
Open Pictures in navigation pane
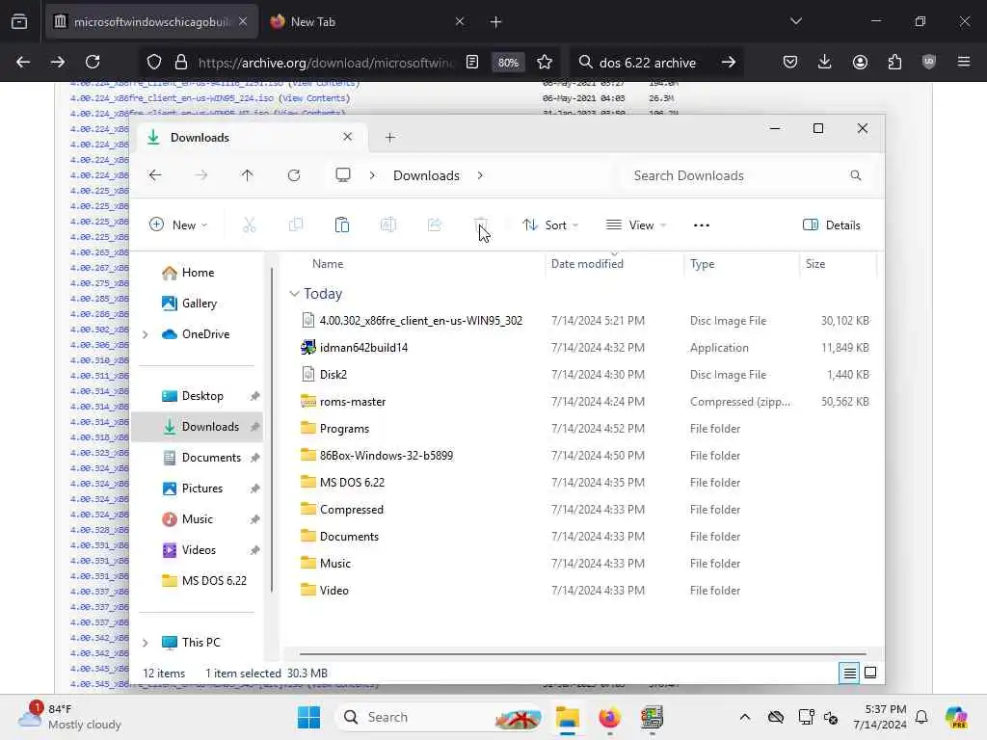[x=202, y=489]
